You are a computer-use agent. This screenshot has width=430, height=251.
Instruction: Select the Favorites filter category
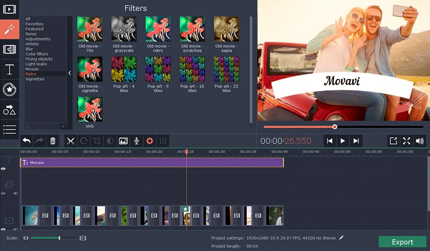coord(34,24)
